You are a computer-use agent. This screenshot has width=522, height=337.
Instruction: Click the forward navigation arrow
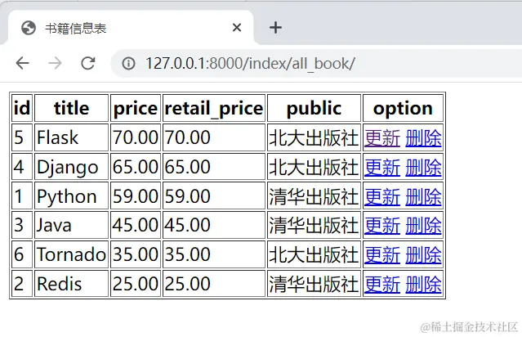pyautogui.click(x=55, y=63)
